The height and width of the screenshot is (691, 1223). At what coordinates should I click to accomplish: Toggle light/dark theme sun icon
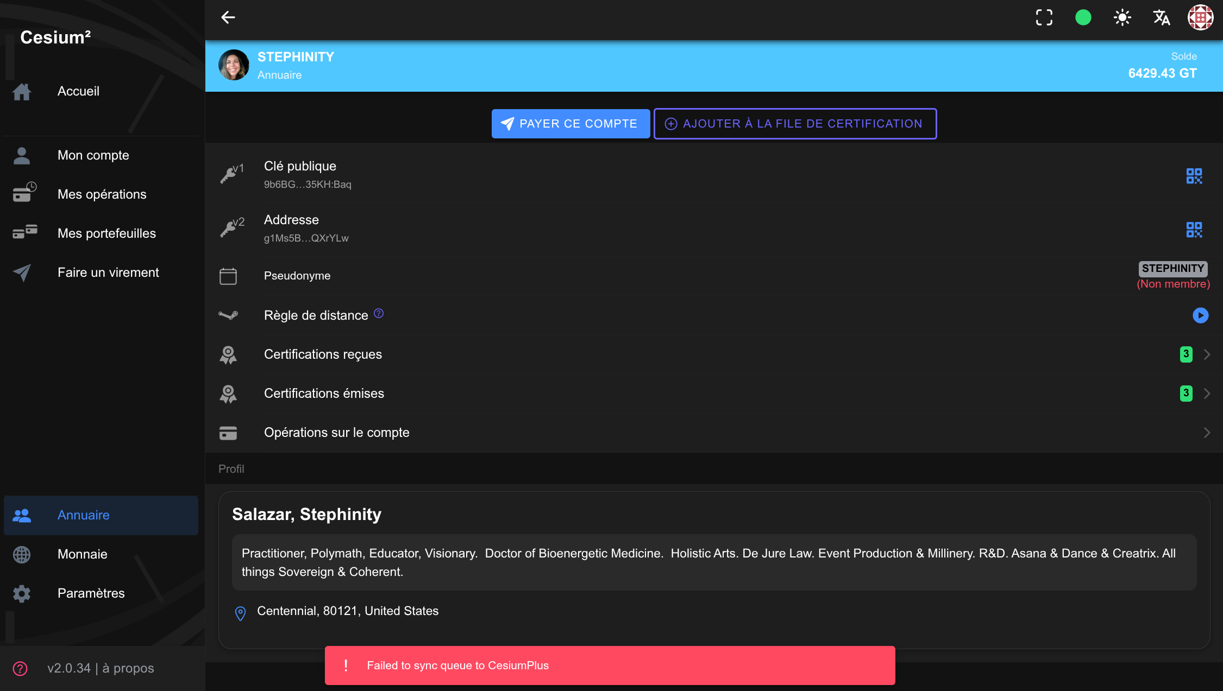[x=1122, y=17]
